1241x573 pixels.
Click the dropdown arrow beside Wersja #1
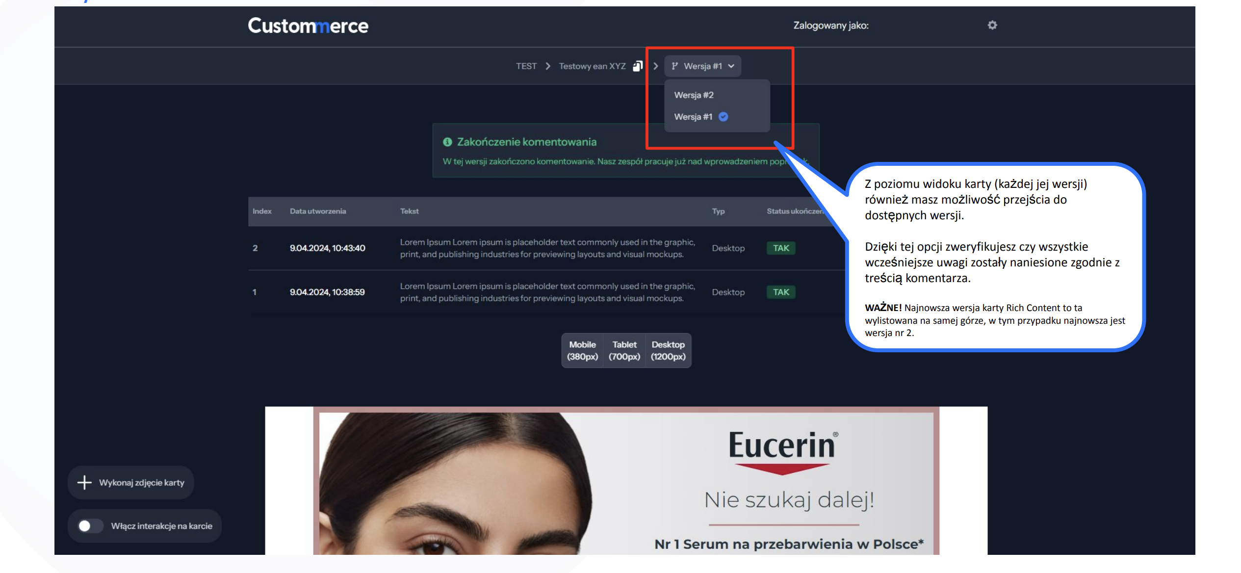(731, 66)
